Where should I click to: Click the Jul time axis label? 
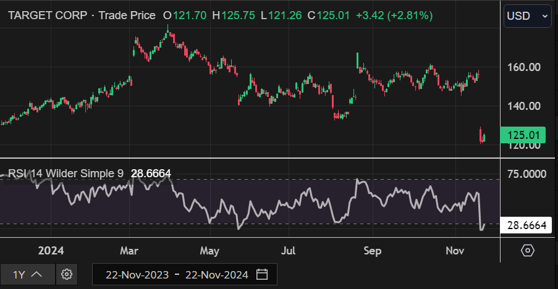point(288,251)
